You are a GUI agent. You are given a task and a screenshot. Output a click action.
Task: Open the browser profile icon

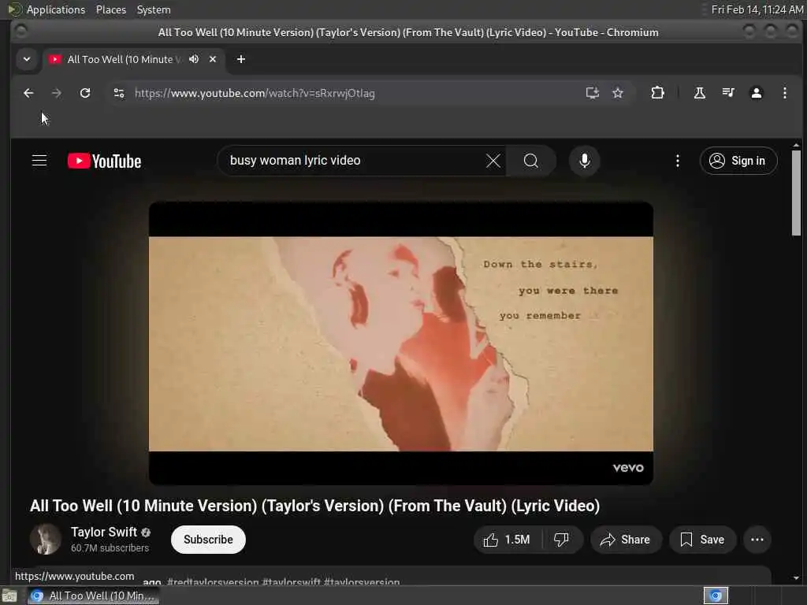click(x=756, y=93)
